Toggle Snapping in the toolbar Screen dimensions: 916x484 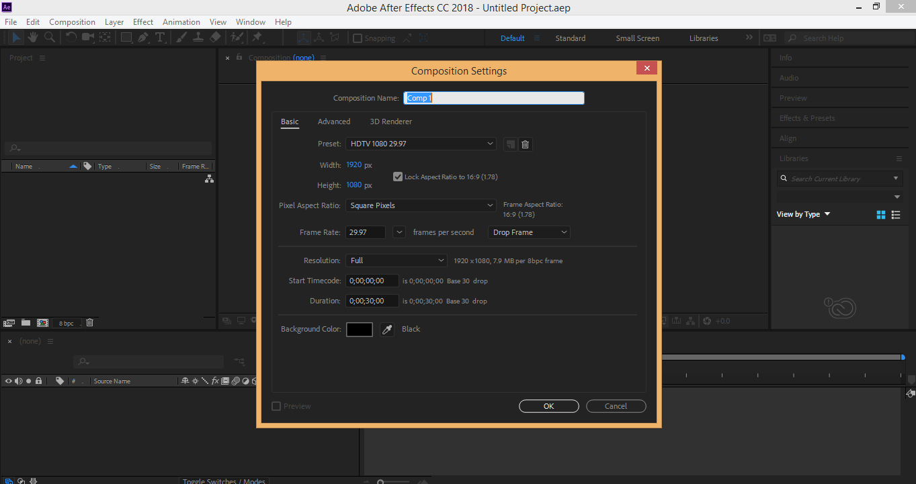pyautogui.click(x=358, y=38)
